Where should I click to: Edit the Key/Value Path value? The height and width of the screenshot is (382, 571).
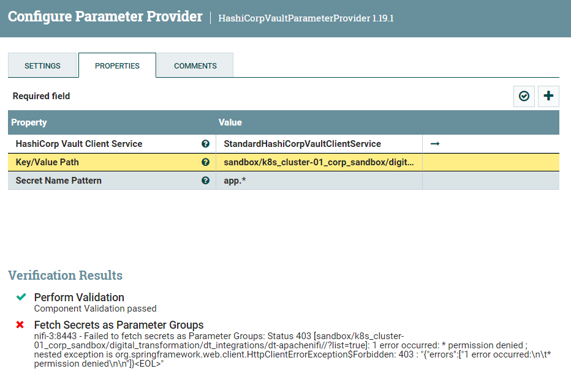point(319,162)
